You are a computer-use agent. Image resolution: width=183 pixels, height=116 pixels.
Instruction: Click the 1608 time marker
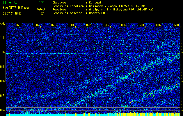pyautogui.click(x=141, y=25)
